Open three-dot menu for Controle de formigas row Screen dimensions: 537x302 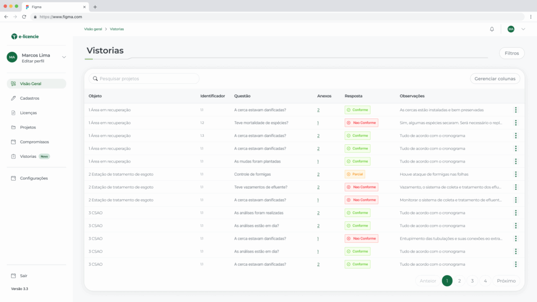[x=515, y=174]
